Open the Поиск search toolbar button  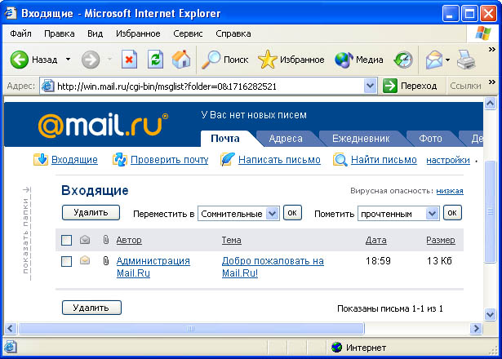pos(225,60)
